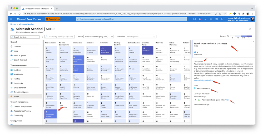Click the matrix horizontal scrollbar
Viewport: 263px width, 135px height.
[x=92, y=124]
